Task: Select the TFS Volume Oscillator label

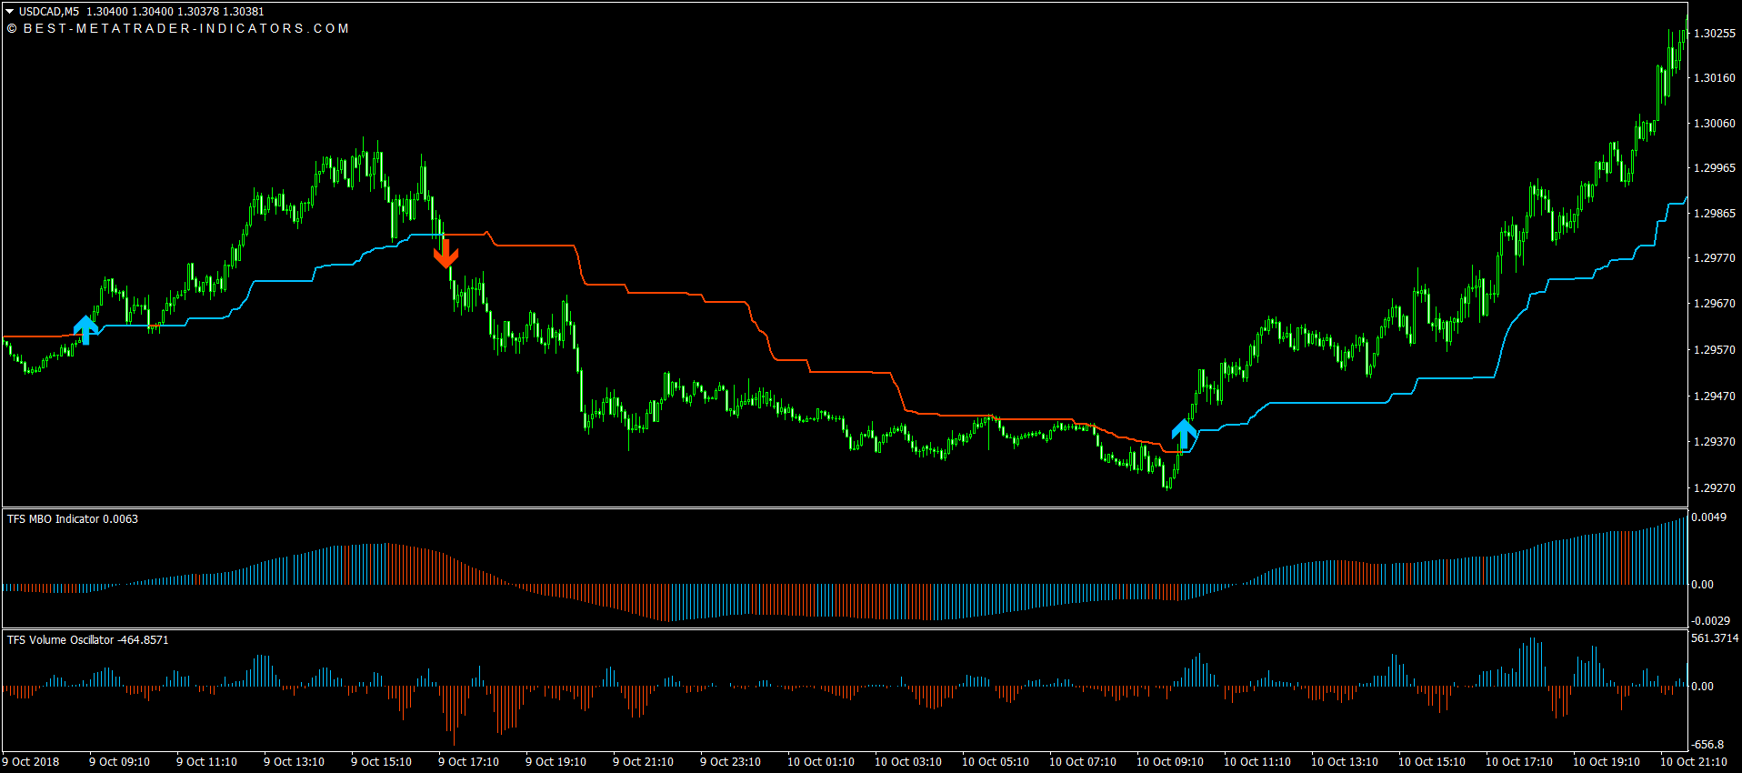Action: (87, 640)
